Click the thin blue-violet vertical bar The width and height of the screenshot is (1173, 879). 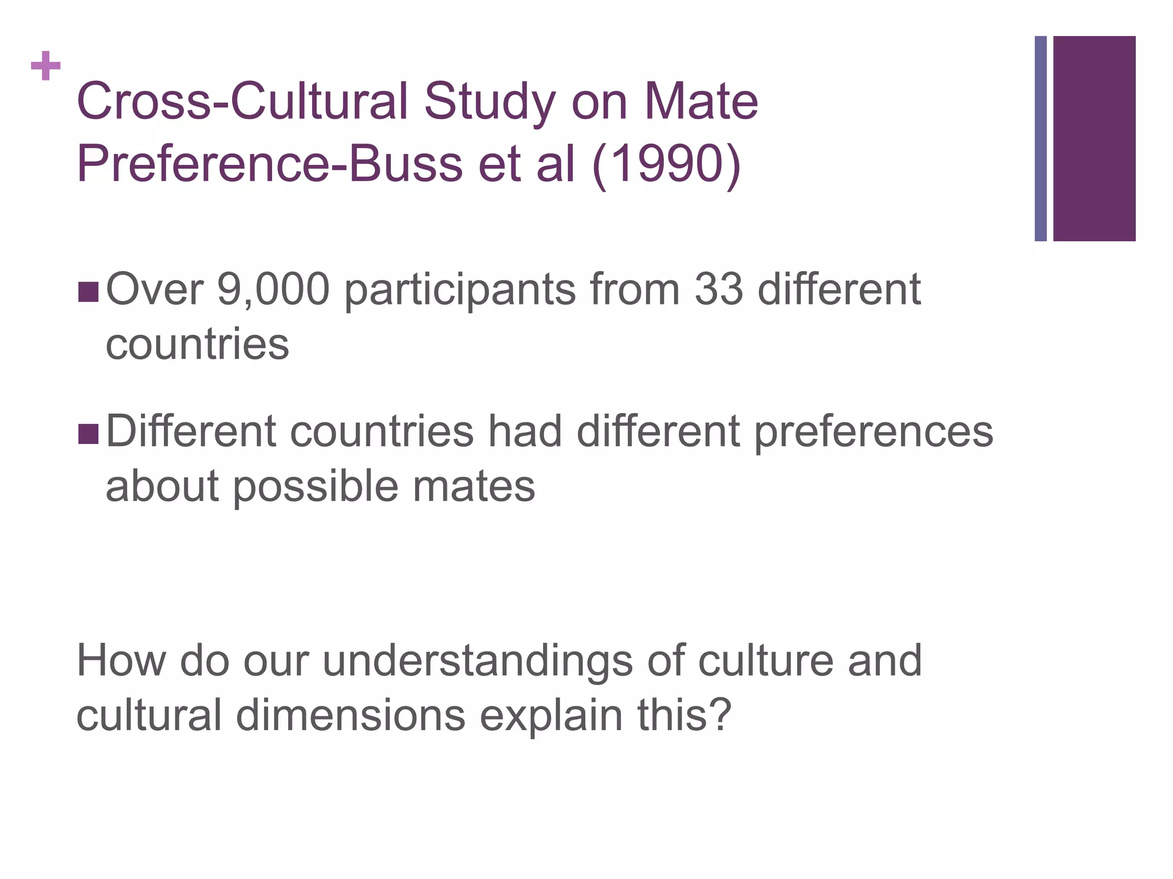[1040, 138]
